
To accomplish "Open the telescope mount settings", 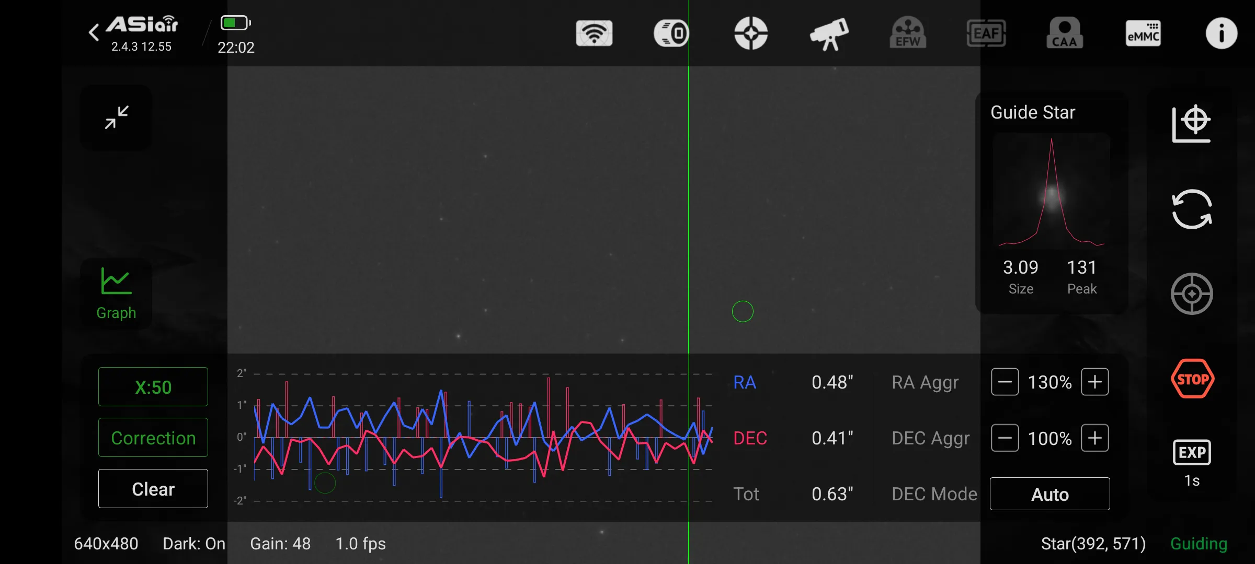I will (x=829, y=33).
